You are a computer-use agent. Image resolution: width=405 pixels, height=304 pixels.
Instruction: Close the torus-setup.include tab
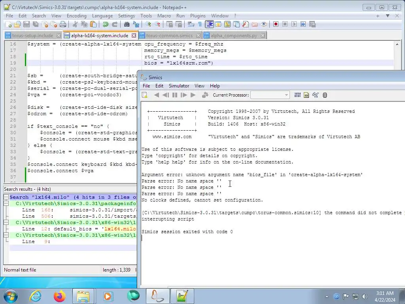tap(59, 35)
